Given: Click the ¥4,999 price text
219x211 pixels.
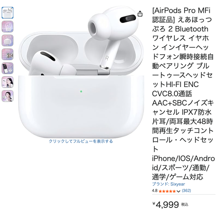Looking at the screenshot, I should (166, 204).
